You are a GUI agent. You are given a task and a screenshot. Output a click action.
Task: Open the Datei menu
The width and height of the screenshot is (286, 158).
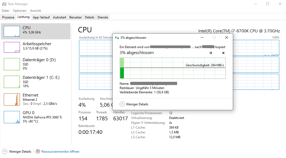tap(5, 11)
